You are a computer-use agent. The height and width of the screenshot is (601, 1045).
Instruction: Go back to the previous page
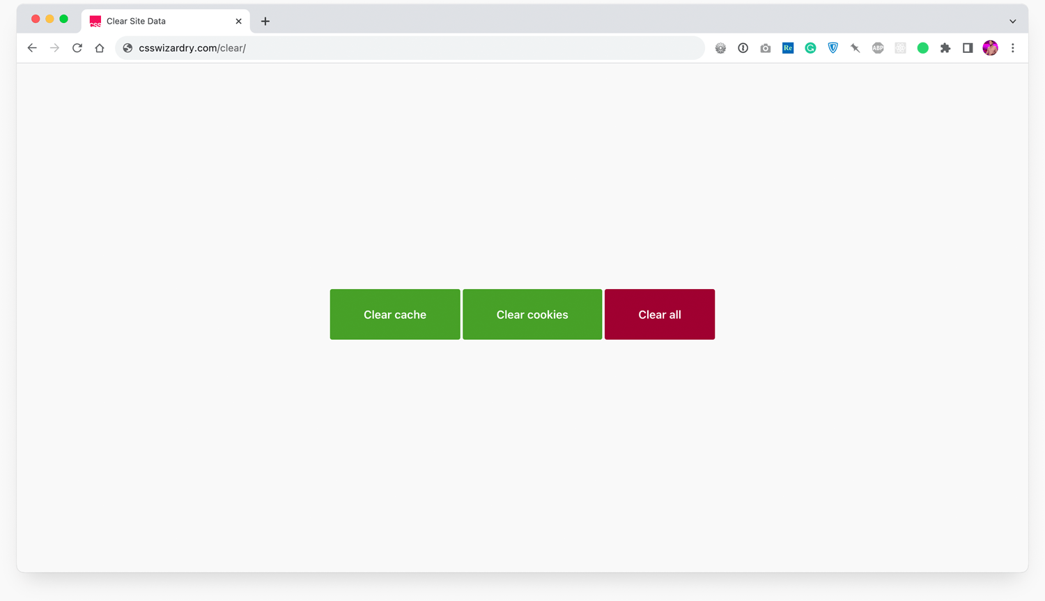click(x=32, y=48)
